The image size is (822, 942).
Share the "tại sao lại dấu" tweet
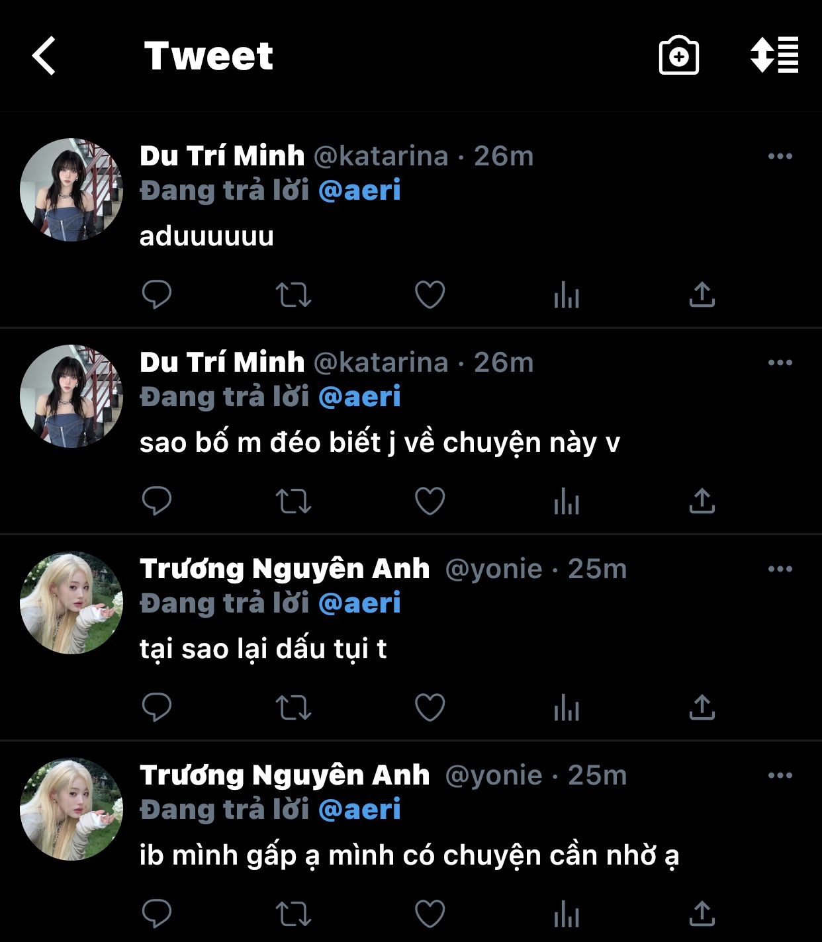702,708
